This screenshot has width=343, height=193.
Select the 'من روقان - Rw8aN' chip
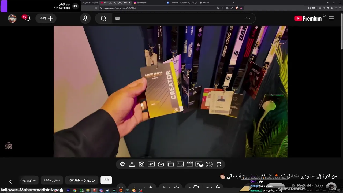click(x=82, y=180)
